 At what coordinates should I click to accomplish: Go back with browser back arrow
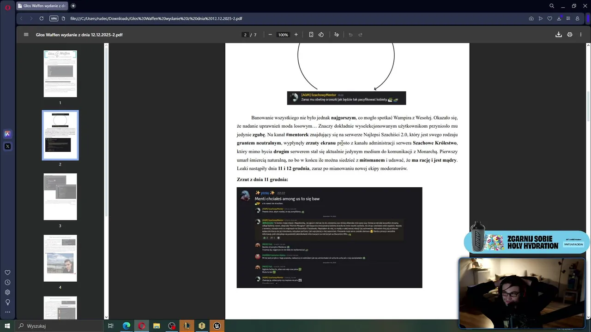pyautogui.click(x=21, y=18)
